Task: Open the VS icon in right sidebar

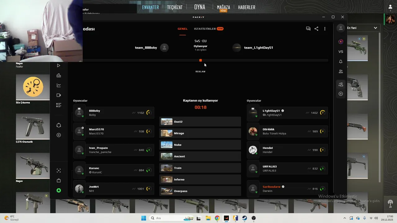Action: click(x=341, y=52)
